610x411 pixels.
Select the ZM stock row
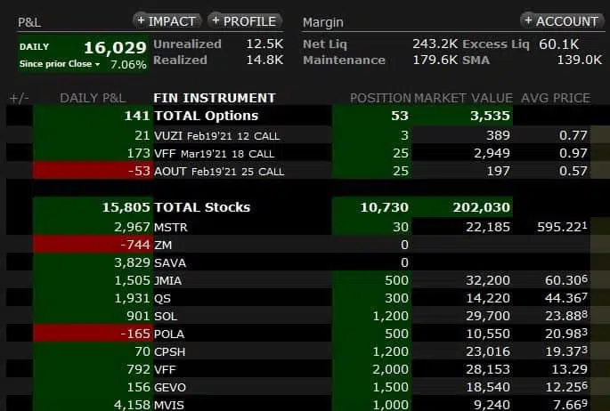308,245
